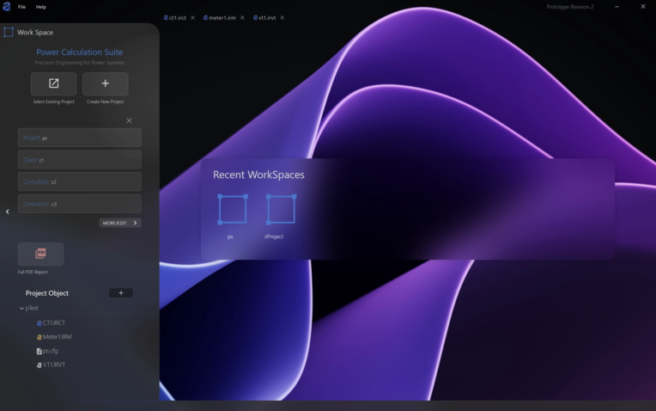Close the ct1.irct tab
The width and height of the screenshot is (656, 411).
[192, 17]
